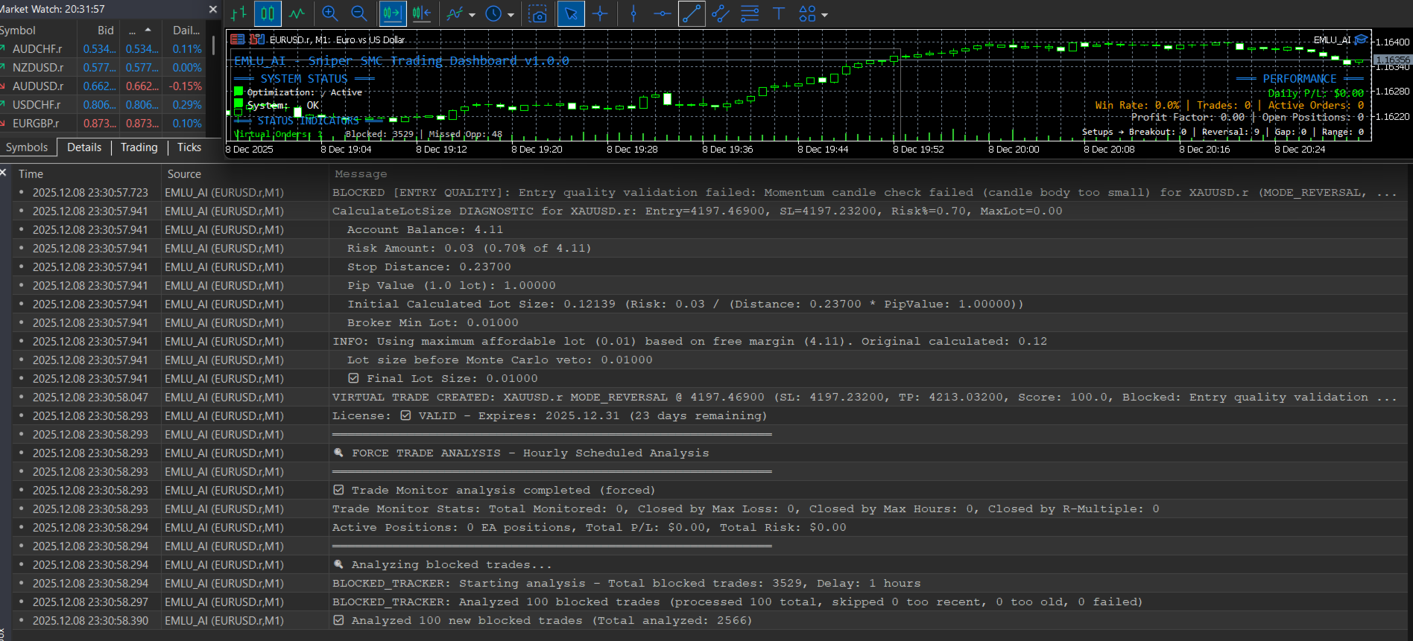Take a chart screenshot with camera icon
Screen dimensions: 1413x641
pyautogui.click(x=537, y=13)
